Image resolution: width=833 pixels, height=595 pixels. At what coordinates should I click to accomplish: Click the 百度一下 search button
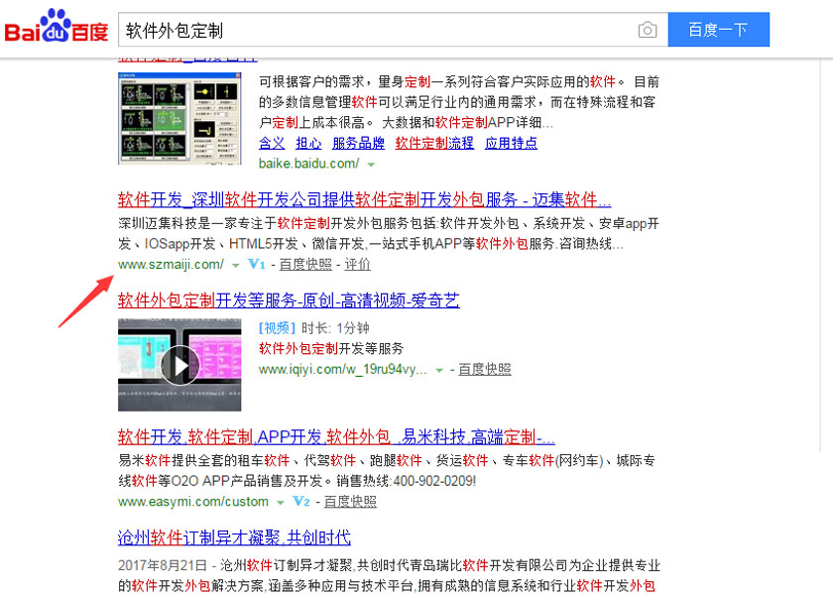pyautogui.click(x=718, y=30)
